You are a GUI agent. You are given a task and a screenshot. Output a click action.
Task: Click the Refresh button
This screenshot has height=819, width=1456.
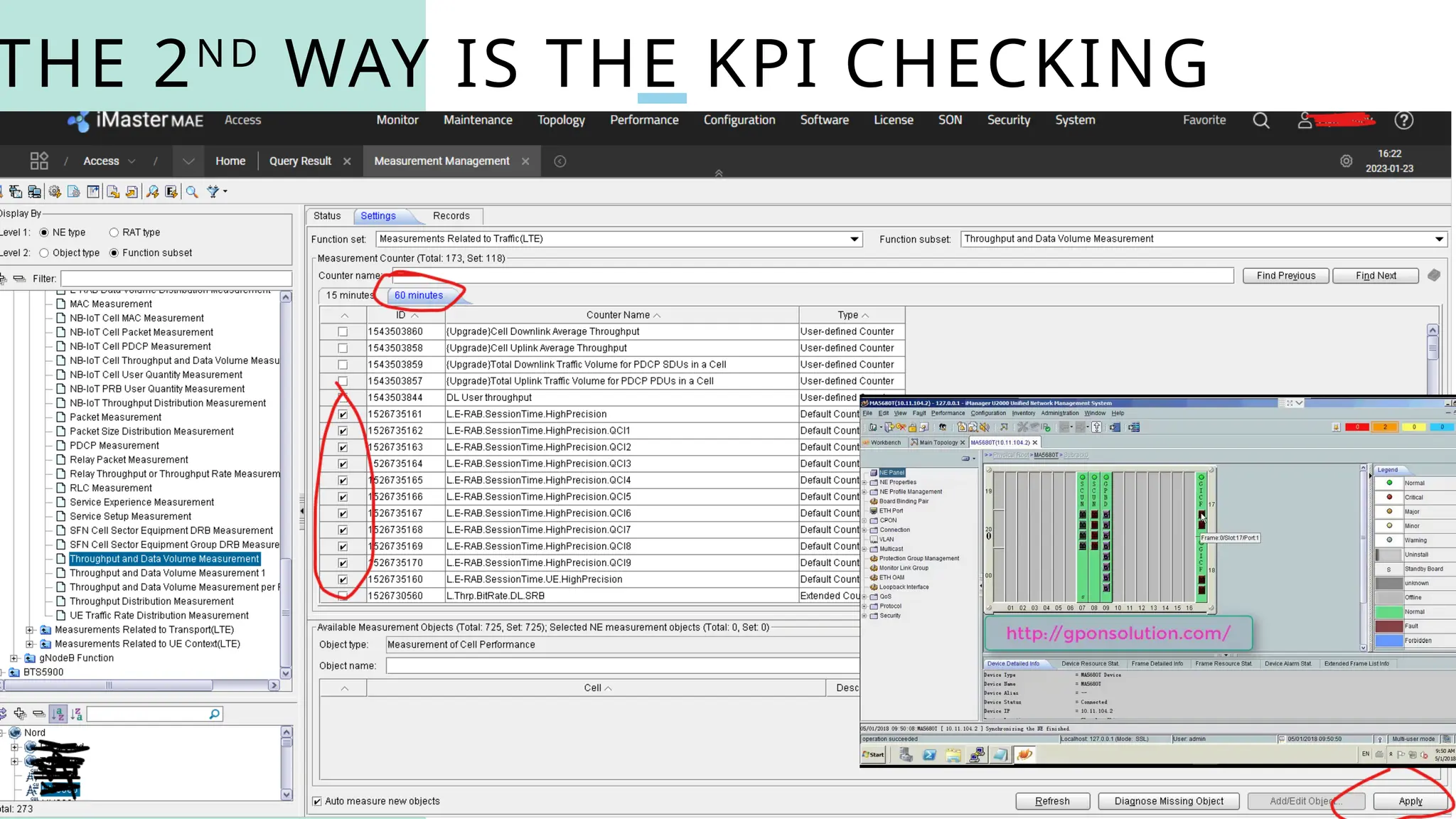coord(1052,801)
